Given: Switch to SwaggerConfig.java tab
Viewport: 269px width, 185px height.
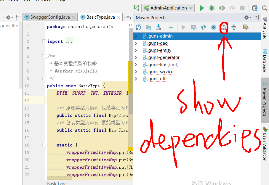Looking at the screenshot, I should [50, 17].
